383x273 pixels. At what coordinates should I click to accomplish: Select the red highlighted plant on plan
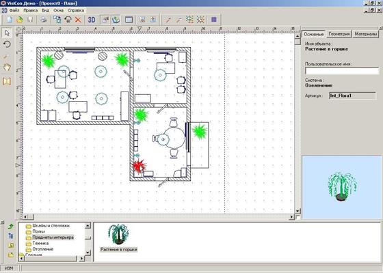tap(139, 166)
